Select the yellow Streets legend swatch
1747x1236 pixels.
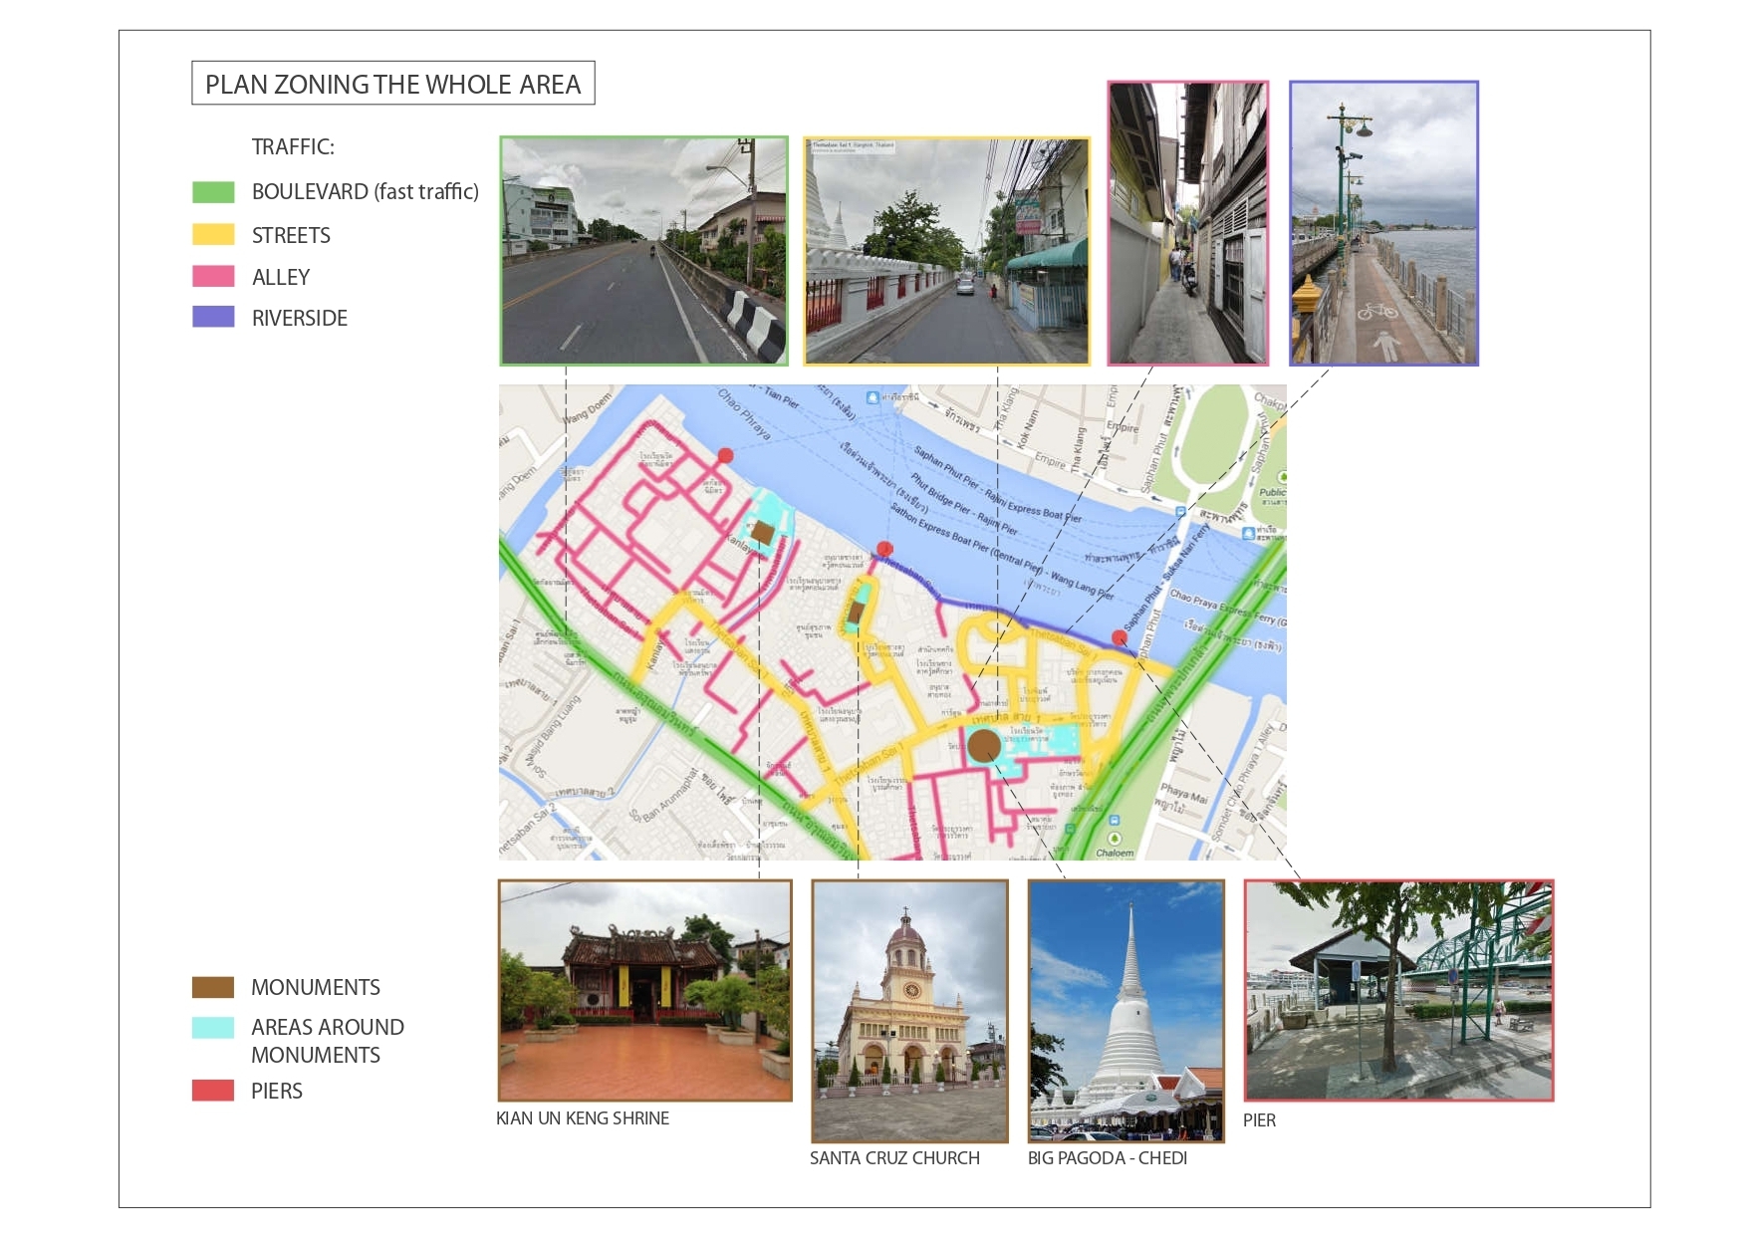click(x=213, y=235)
